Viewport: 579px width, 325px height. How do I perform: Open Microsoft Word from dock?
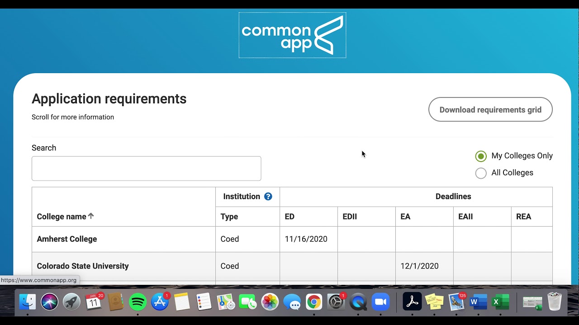pyautogui.click(x=478, y=302)
